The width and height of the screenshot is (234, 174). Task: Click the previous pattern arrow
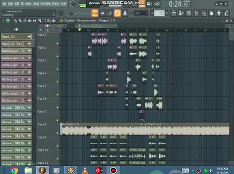pos(152,13)
